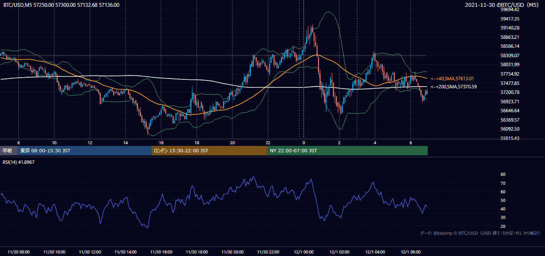The width and height of the screenshot is (545, 256).
Task: Click price axis value 56369.57
Action: [510, 120]
